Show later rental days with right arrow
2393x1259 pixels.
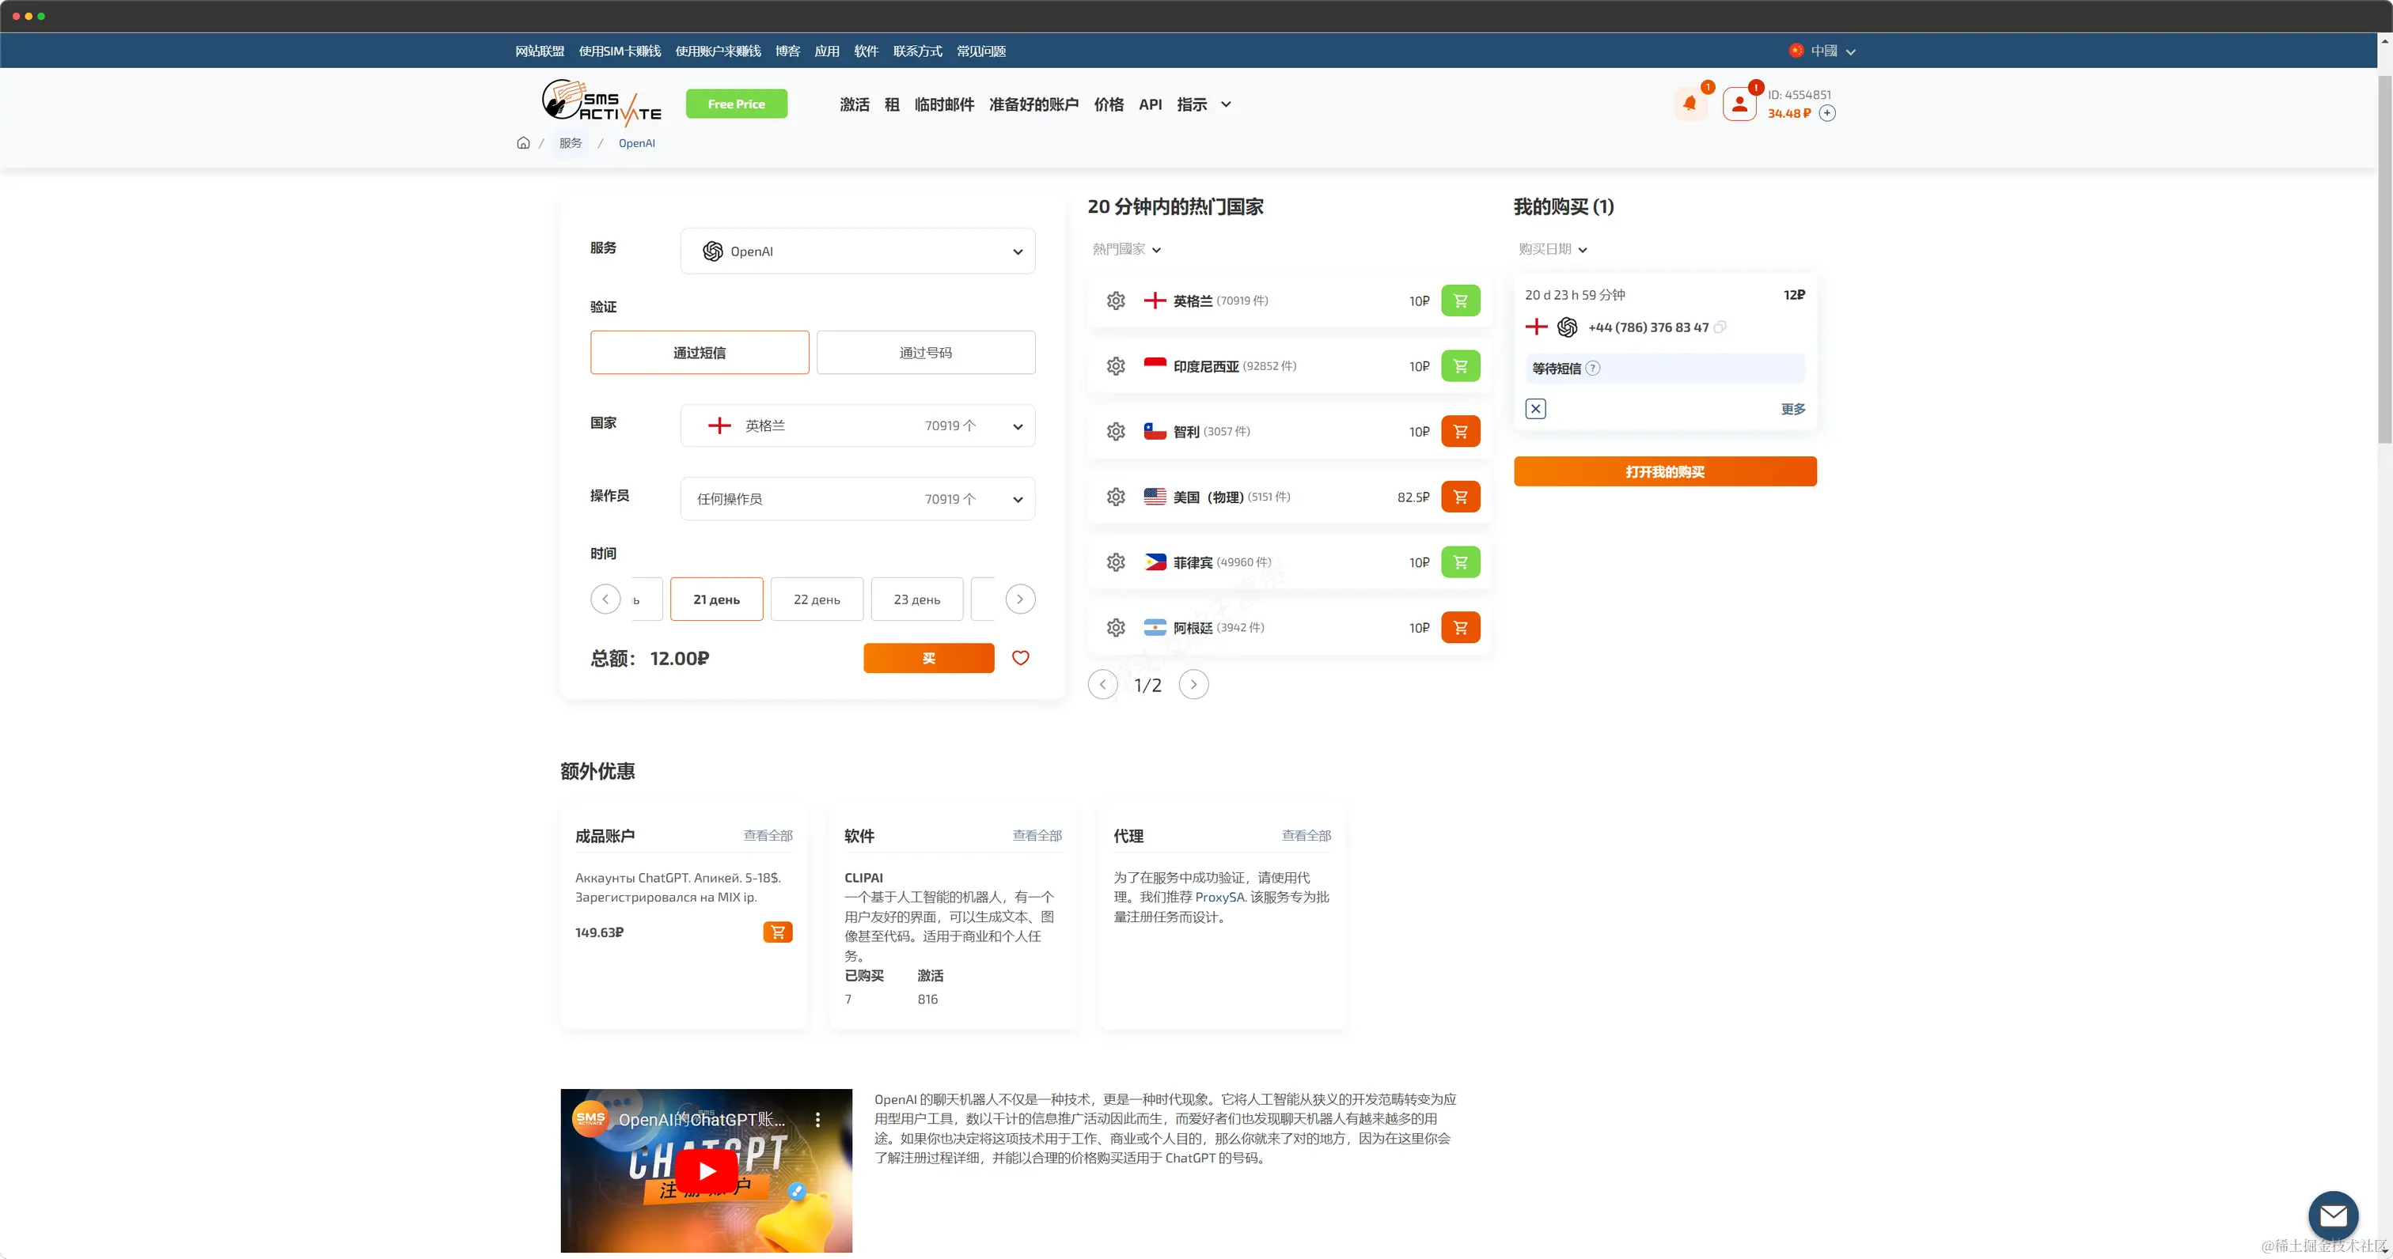[1020, 599]
